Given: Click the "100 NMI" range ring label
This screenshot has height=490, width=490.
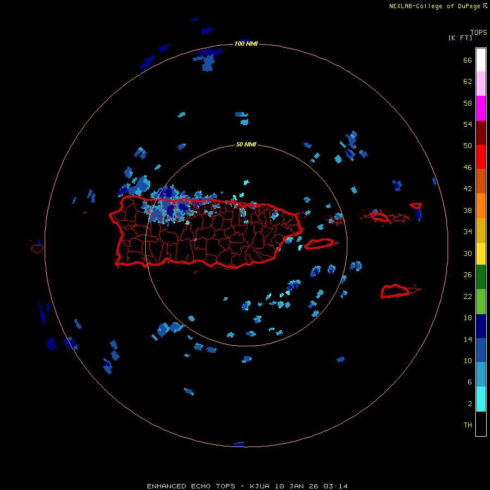Looking at the screenshot, I should pos(246,44).
